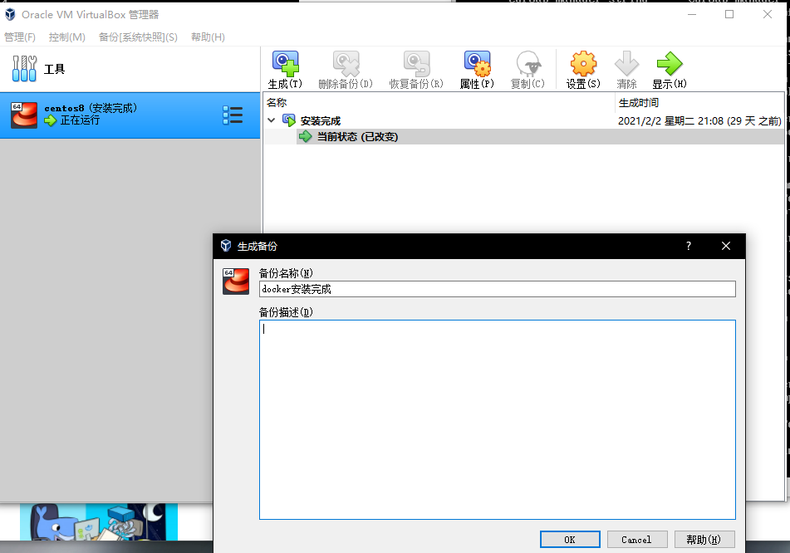
Task: Click the OK button in snapshot dialog
Action: pyautogui.click(x=570, y=539)
